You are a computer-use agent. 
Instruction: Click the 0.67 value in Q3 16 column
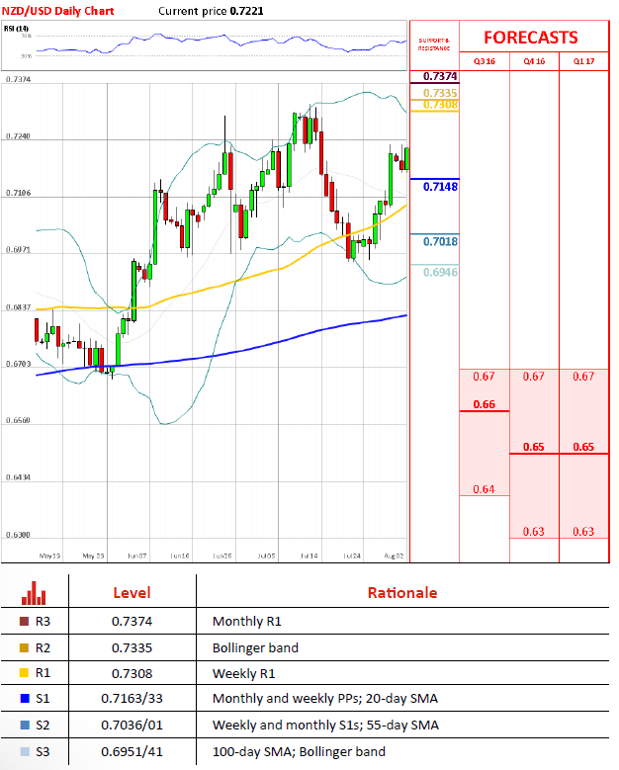[x=484, y=377]
